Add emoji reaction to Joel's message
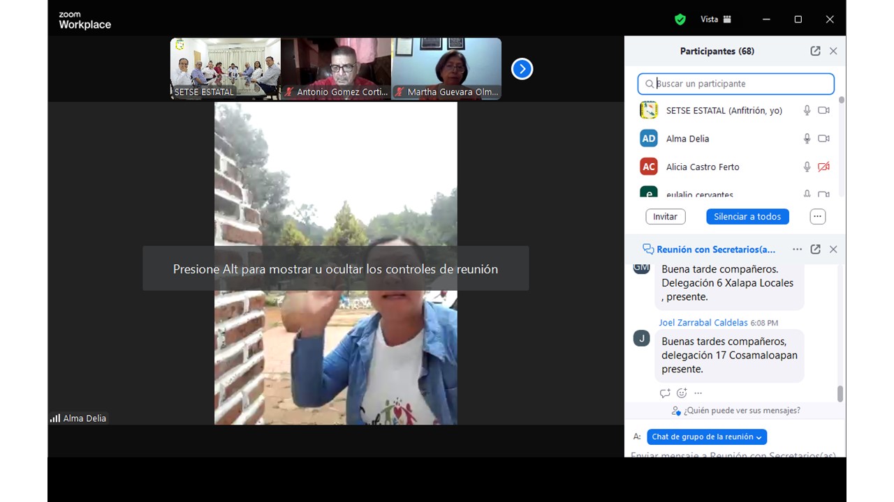Image resolution: width=894 pixels, height=502 pixels. [682, 393]
